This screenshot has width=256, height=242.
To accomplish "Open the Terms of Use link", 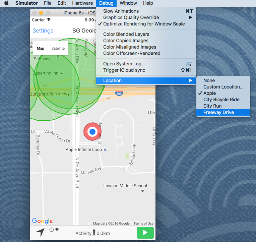I will click(x=143, y=223).
